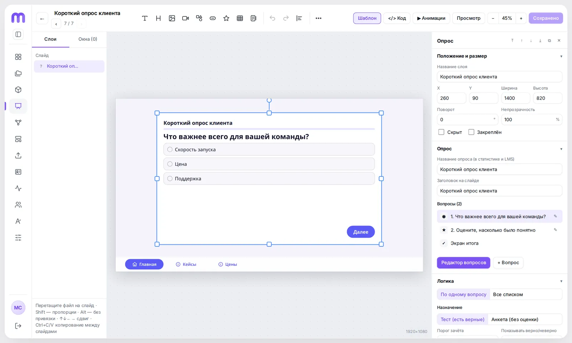
Task: Open the presentations icon in left sidebar
Action: pyautogui.click(x=18, y=106)
